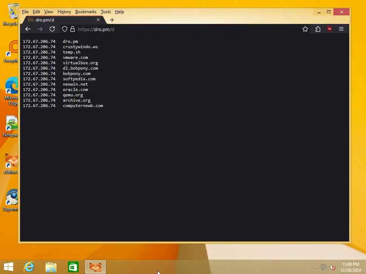
Task: Reload the dro.pm/d page
Action: (x=52, y=29)
